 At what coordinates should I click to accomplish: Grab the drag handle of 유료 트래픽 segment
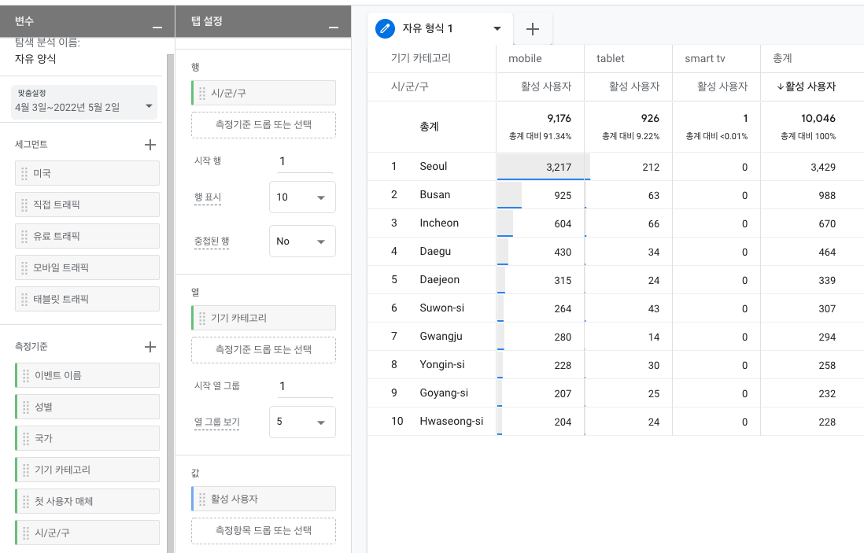tap(24, 236)
